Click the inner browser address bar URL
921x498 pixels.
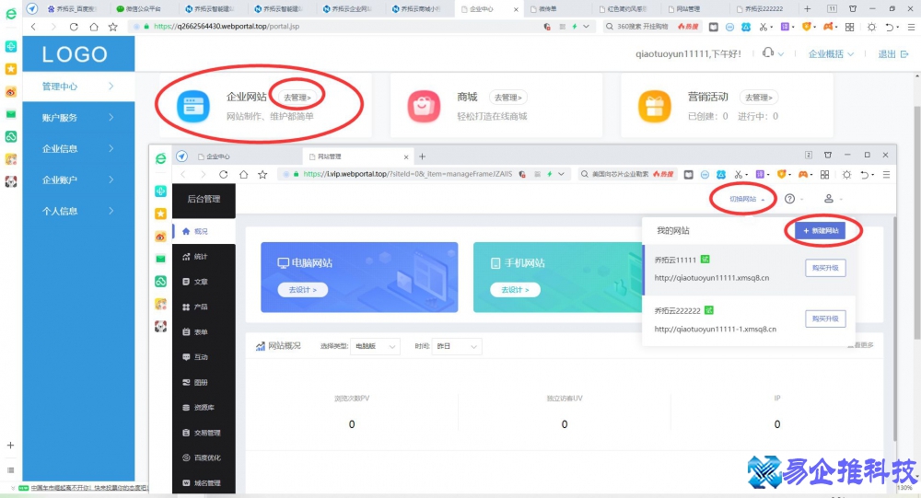pos(408,174)
